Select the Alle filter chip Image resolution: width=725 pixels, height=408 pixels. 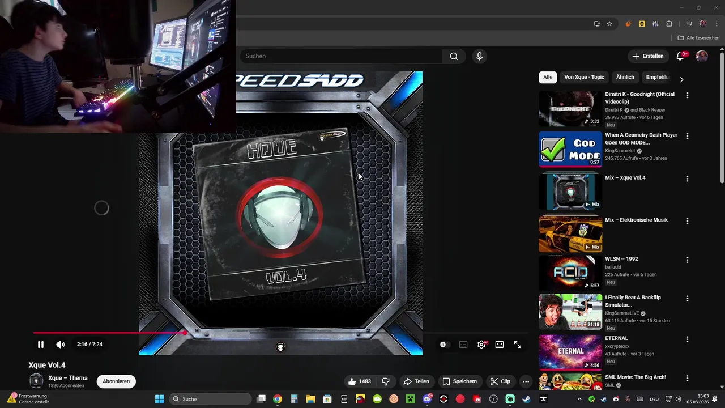click(x=548, y=77)
